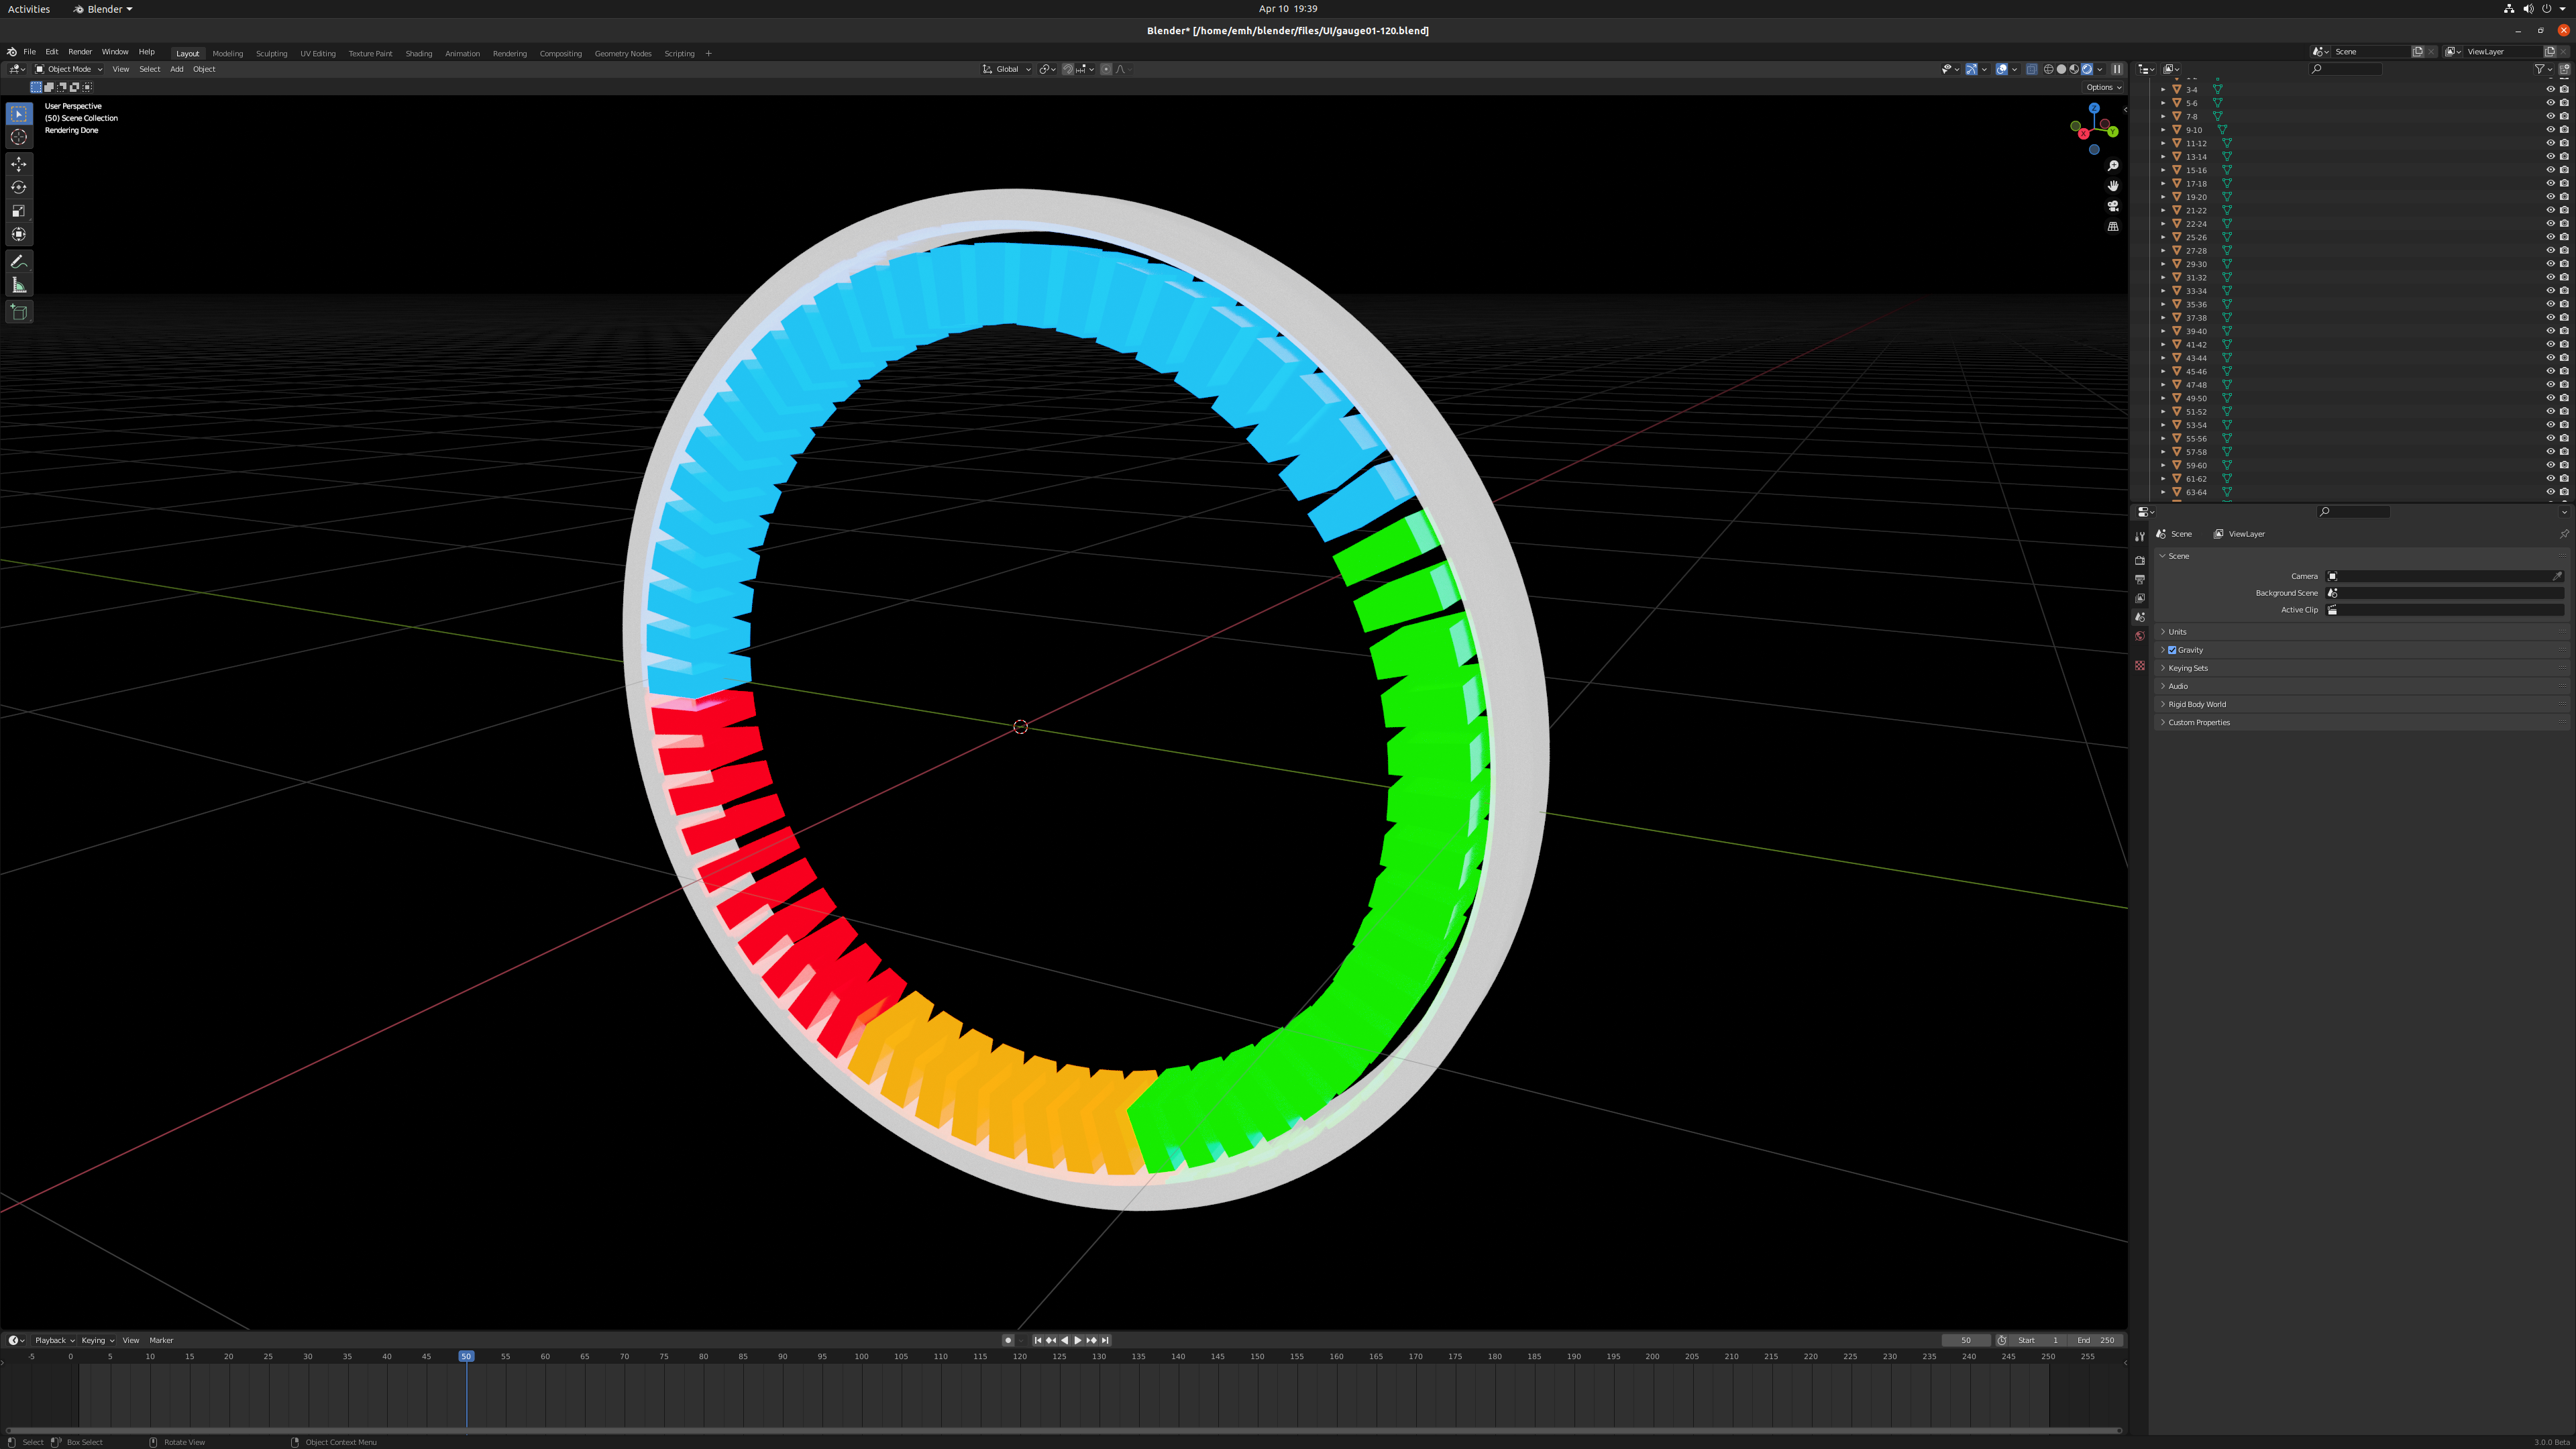Select the Annotate tool
The height and width of the screenshot is (1449, 2576).
pyautogui.click(x=19, y=262)
